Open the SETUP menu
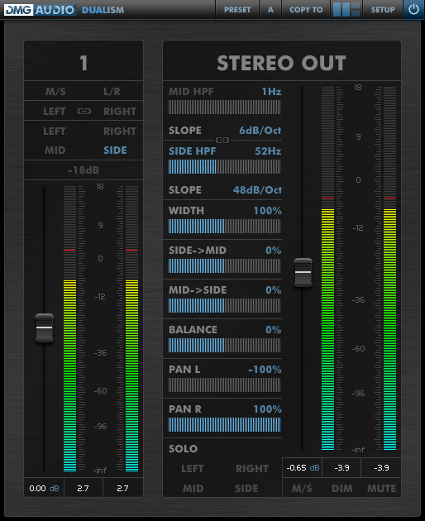 (383, 10)
